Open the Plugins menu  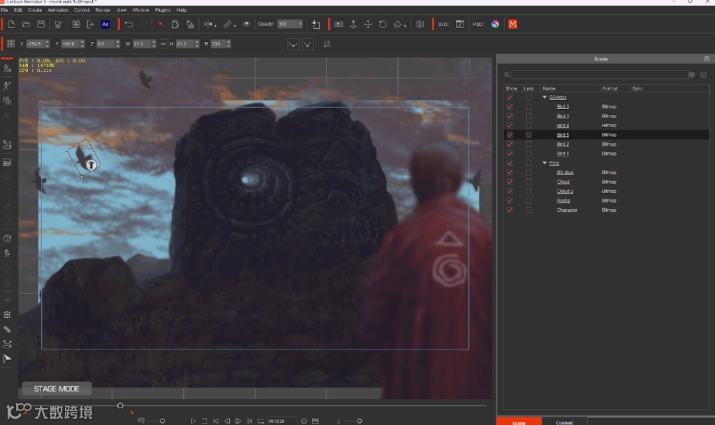click(162, 10)
